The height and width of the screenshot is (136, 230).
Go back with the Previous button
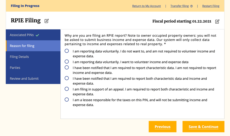pyautogui.click(x=163, y=127)
